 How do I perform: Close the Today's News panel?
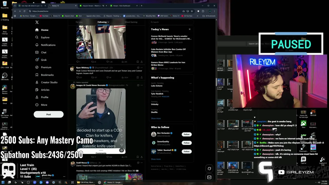click(x=190, y=29)
